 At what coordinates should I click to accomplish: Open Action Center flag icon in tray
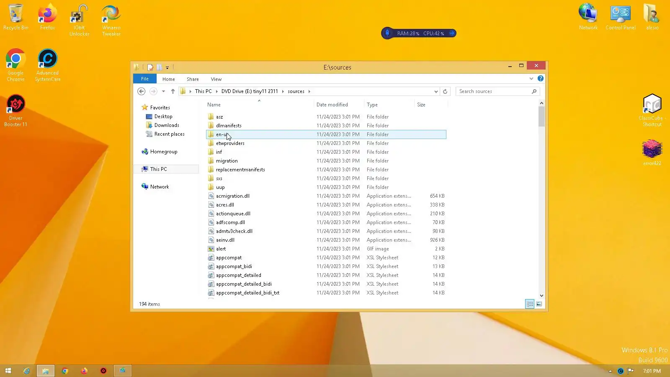click(x=630, y=371)
